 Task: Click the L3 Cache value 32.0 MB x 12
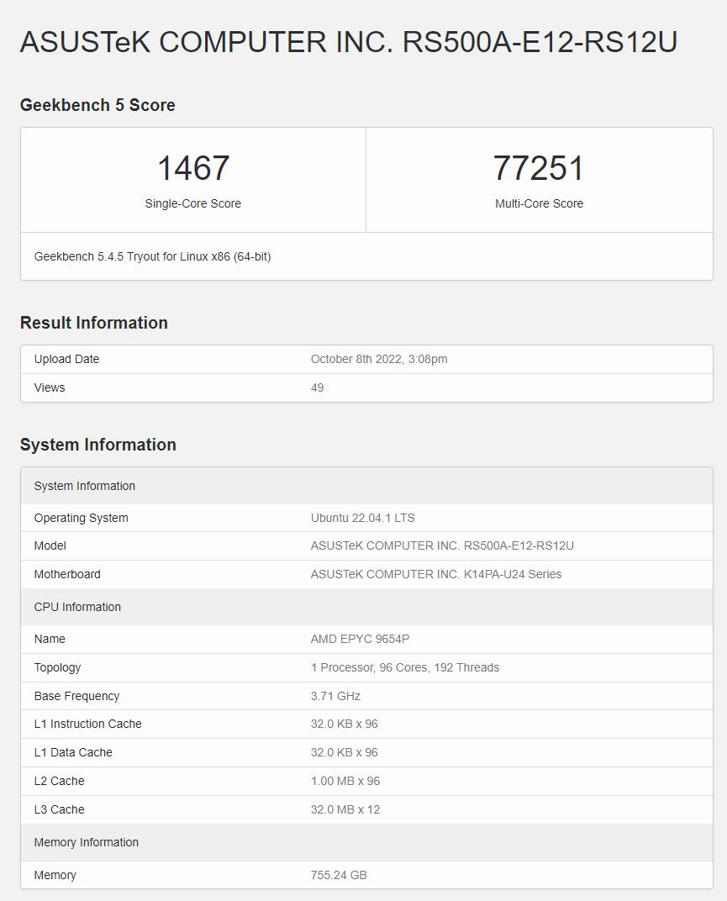345,809
